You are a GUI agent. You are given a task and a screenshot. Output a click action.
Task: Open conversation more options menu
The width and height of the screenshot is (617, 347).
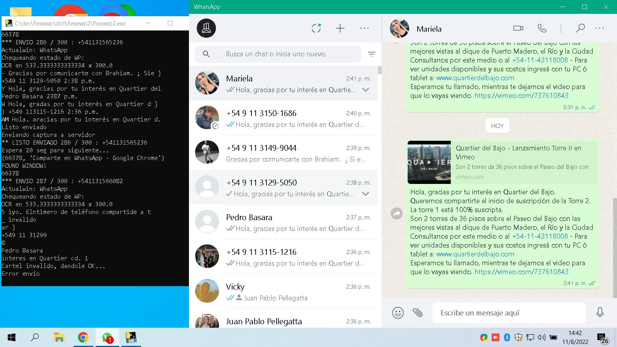pyautogui.click(x=600, y=28)
